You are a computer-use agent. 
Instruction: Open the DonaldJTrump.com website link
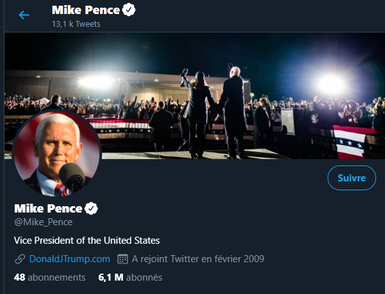(69, 259)
